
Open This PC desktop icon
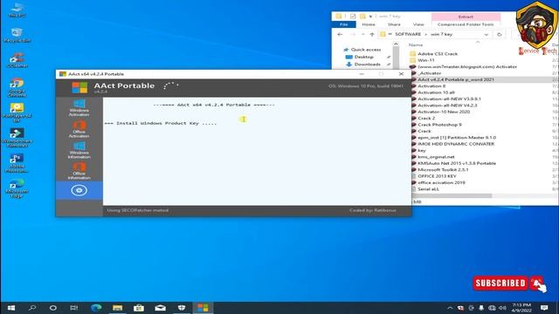pos(17,10)
